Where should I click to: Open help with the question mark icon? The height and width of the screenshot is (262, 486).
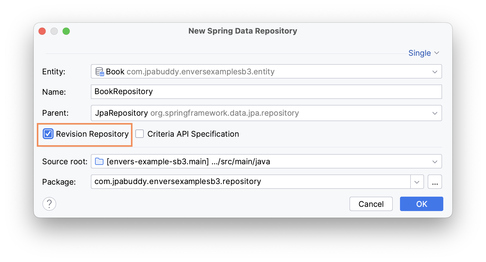point(49,204)
